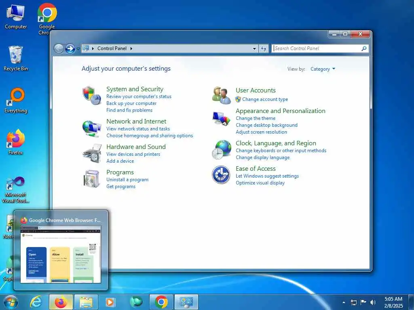Viewport: 414px width, 310px height.
Task: Go back with the Back arrow button
Action: [59, 49]
